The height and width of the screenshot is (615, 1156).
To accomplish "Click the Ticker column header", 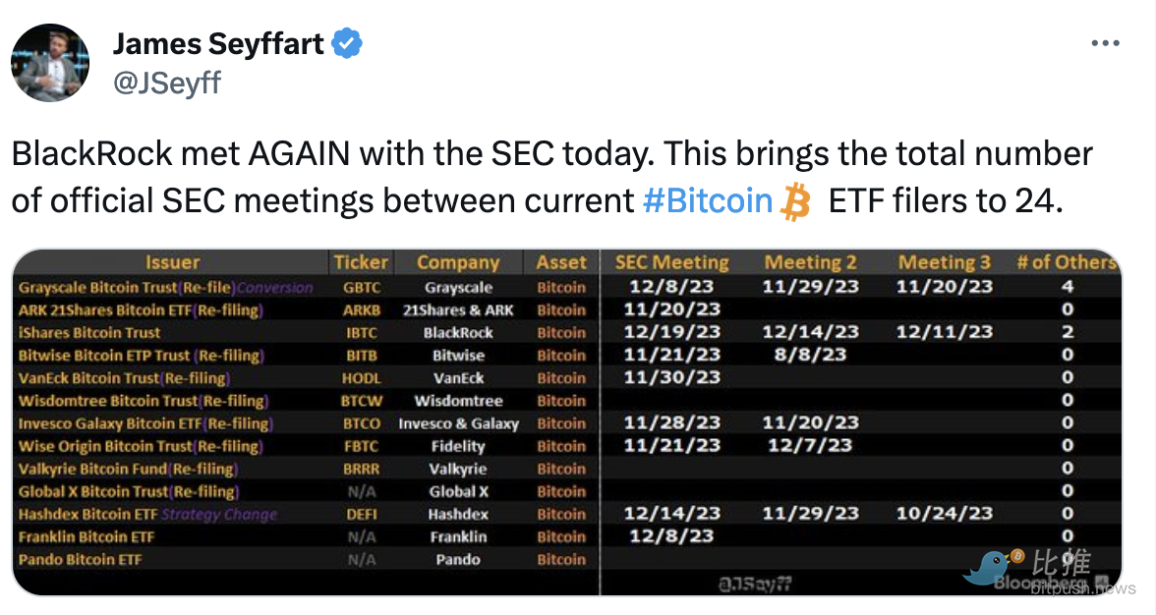I will pyautogui.click(x=361, y=262).
